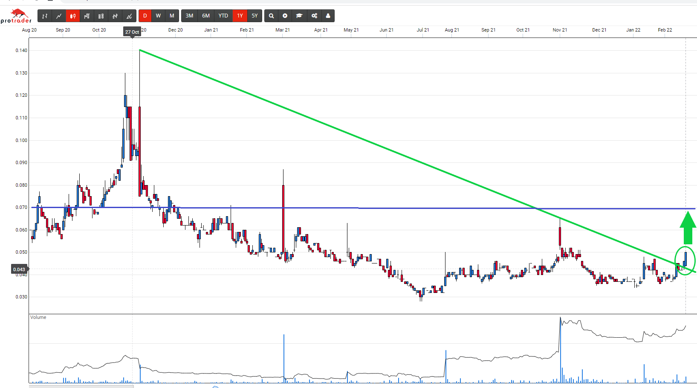Select the 3M time range
The image size is (697, 388).
189,16
